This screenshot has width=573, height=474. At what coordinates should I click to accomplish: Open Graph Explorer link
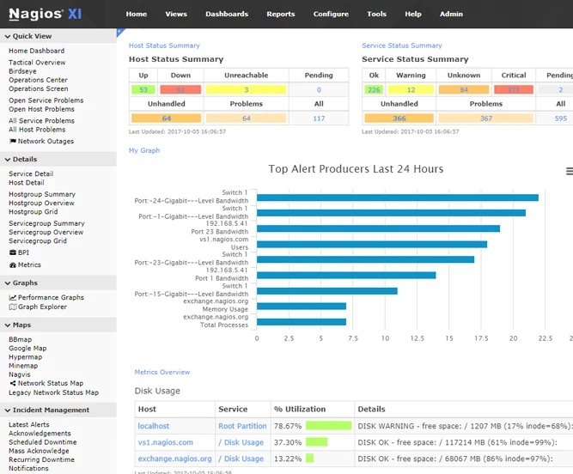click(38, 307)
